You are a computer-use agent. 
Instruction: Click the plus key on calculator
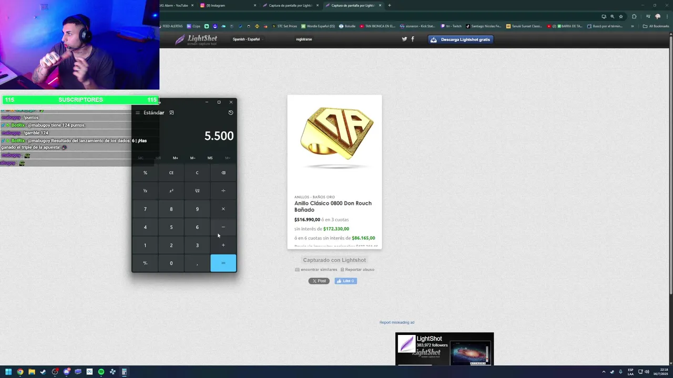coord(223,245)
